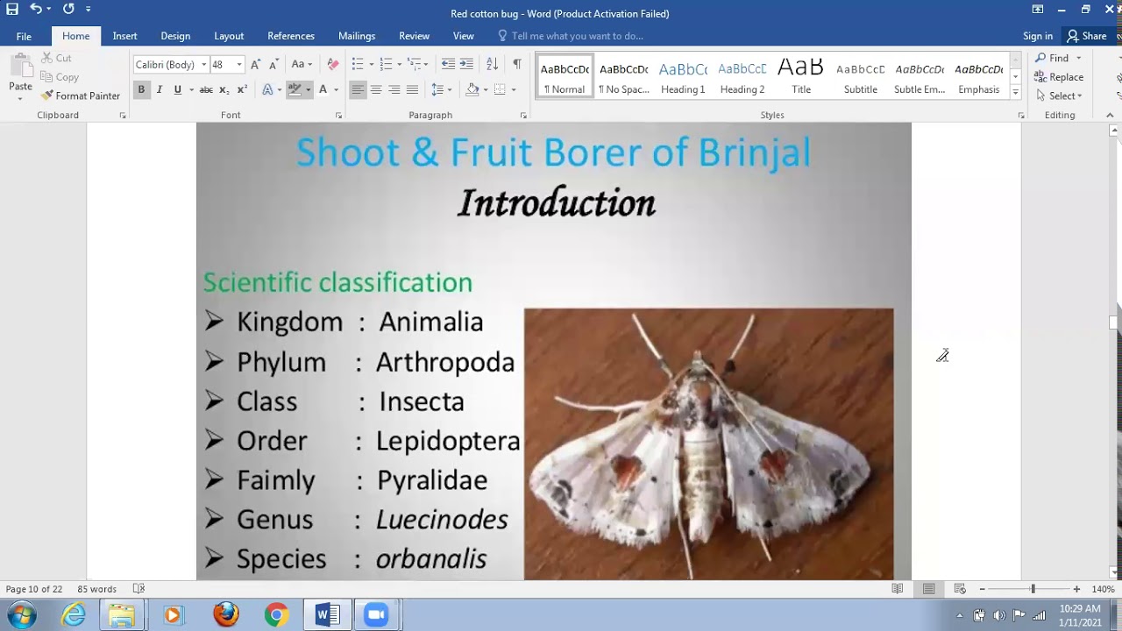The width and height of the screenshot is (1122, 631).
Task: Toggle show paragraph marks
Action: tap(517, 64)
